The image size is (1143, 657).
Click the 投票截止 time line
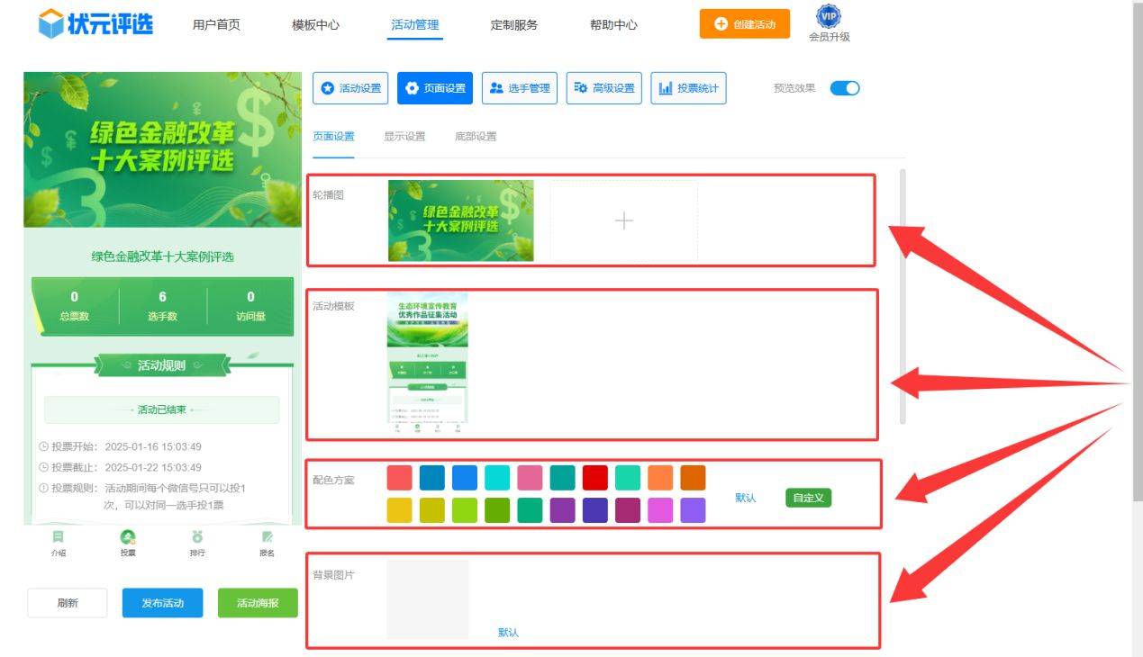[120, 467]
